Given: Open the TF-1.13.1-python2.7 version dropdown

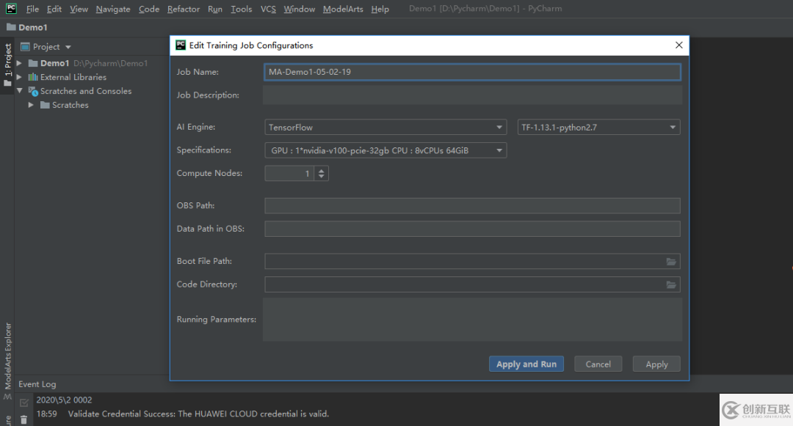Looking at the screenshot, I should tap(598, 128).
